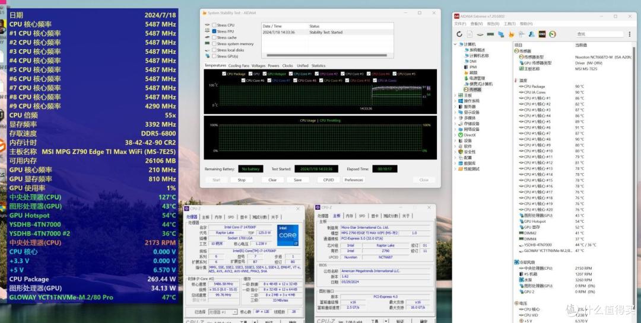Click the Save button in stability test
Viewport: 641px width, 323px height.
click(x=297, y=180)
